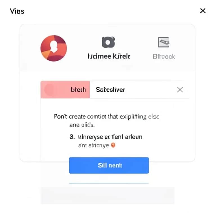This screenshot has width=216, height=216.
Task: Click the ana oiids text line
Action: click(x=82, y=125)
